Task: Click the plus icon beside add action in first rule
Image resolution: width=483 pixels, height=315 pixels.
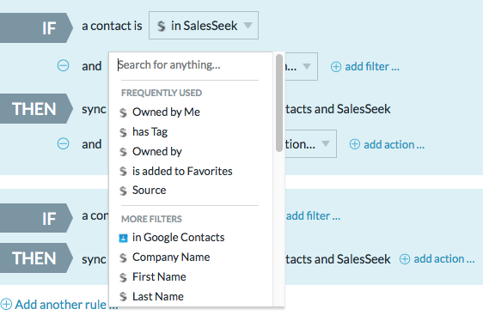Action: click(x=355, y=144)
